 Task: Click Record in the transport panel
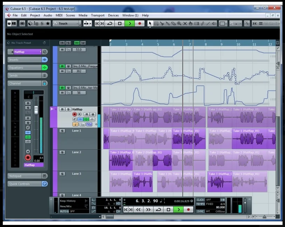[188, 210]
